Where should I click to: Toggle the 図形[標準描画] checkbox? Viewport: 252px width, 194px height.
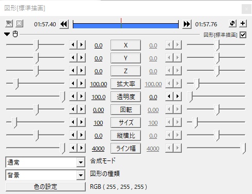[x=243, y=35]
